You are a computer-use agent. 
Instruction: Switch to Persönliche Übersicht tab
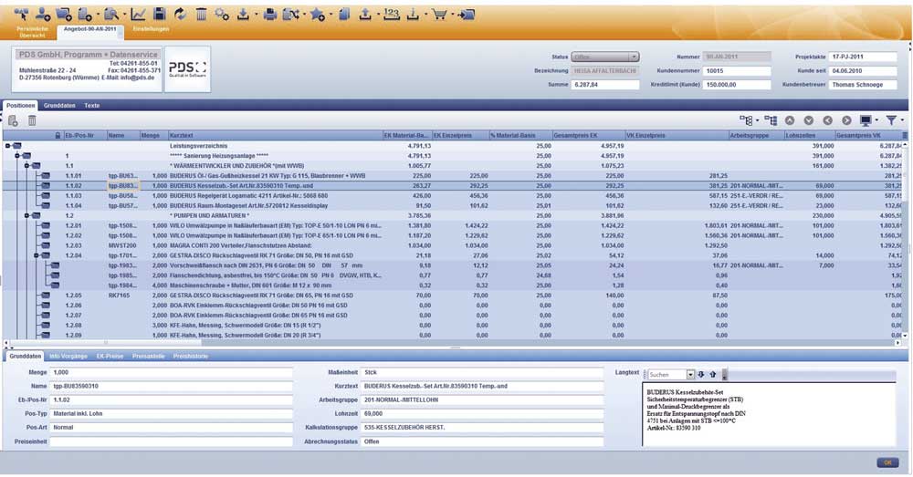pyautogui.click(x=32, y=32)
